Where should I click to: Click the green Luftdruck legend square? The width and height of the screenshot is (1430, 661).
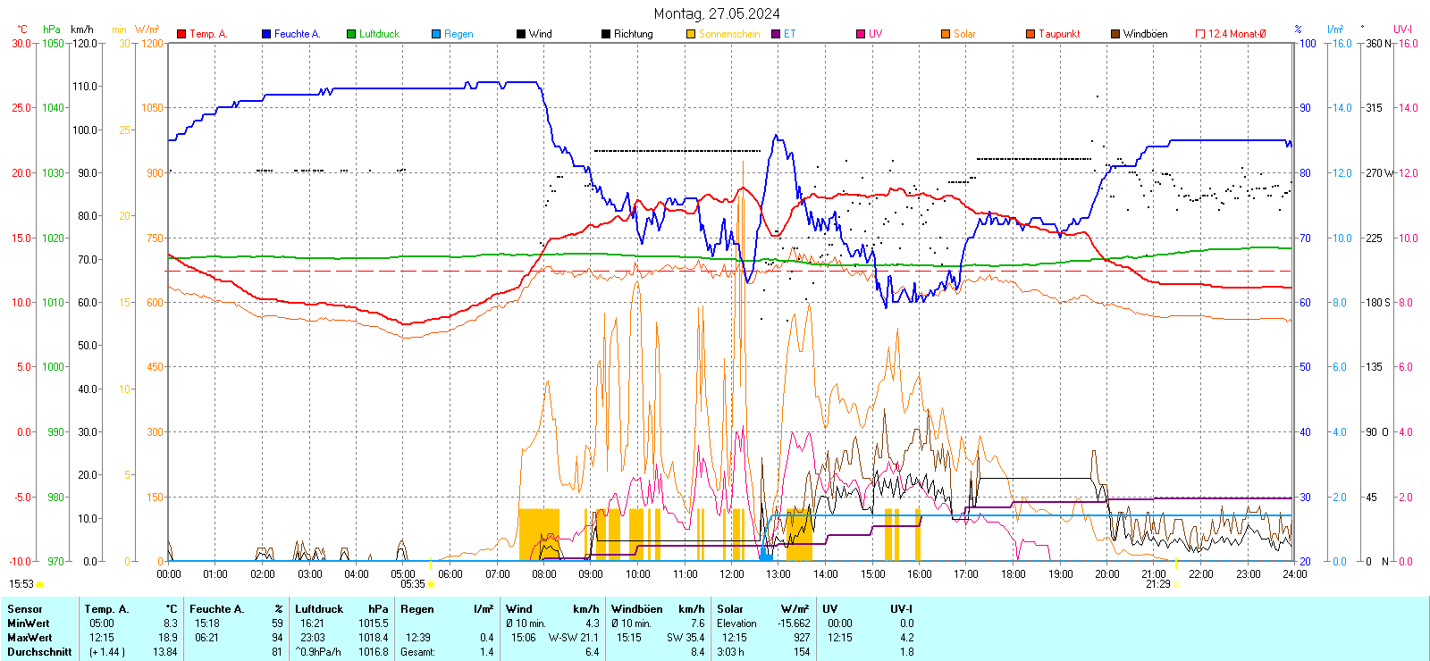pyautogui.click(x=351, y=34)
